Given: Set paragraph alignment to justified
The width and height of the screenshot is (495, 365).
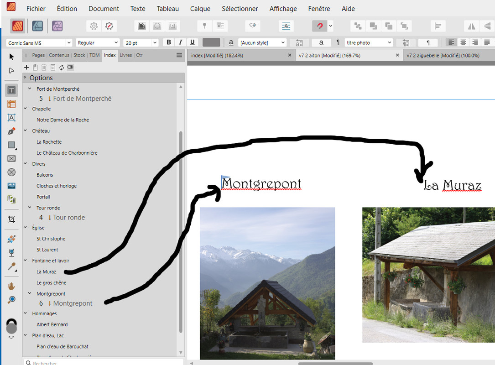Looking at the screenshot, I should 487,42.
